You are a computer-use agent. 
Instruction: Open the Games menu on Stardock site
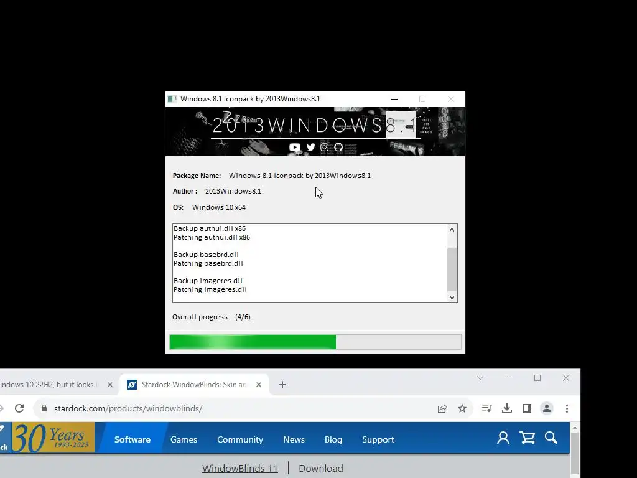click(x=184, y=439)
